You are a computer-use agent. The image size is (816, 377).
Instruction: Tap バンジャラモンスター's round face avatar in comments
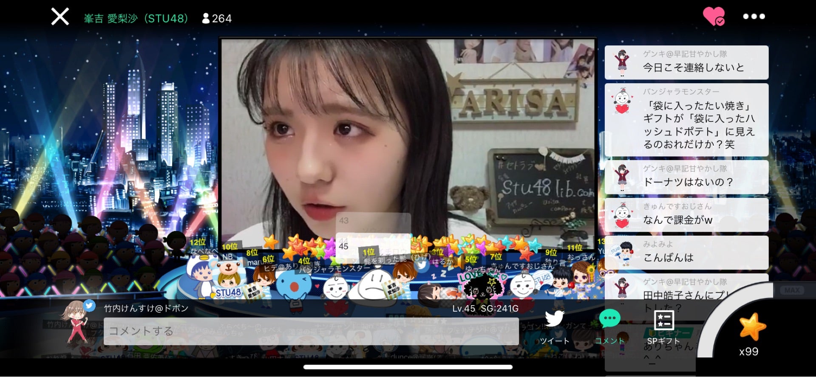tap(622, 101)
